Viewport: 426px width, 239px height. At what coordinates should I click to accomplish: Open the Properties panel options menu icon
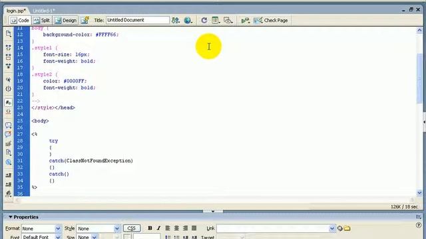click(419, 217)
